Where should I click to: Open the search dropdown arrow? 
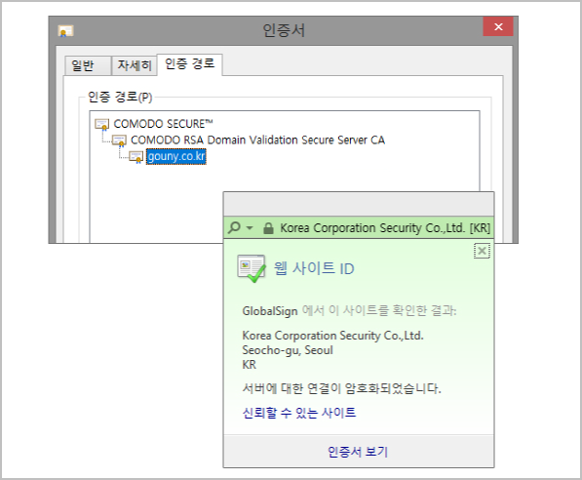point(250,228)
